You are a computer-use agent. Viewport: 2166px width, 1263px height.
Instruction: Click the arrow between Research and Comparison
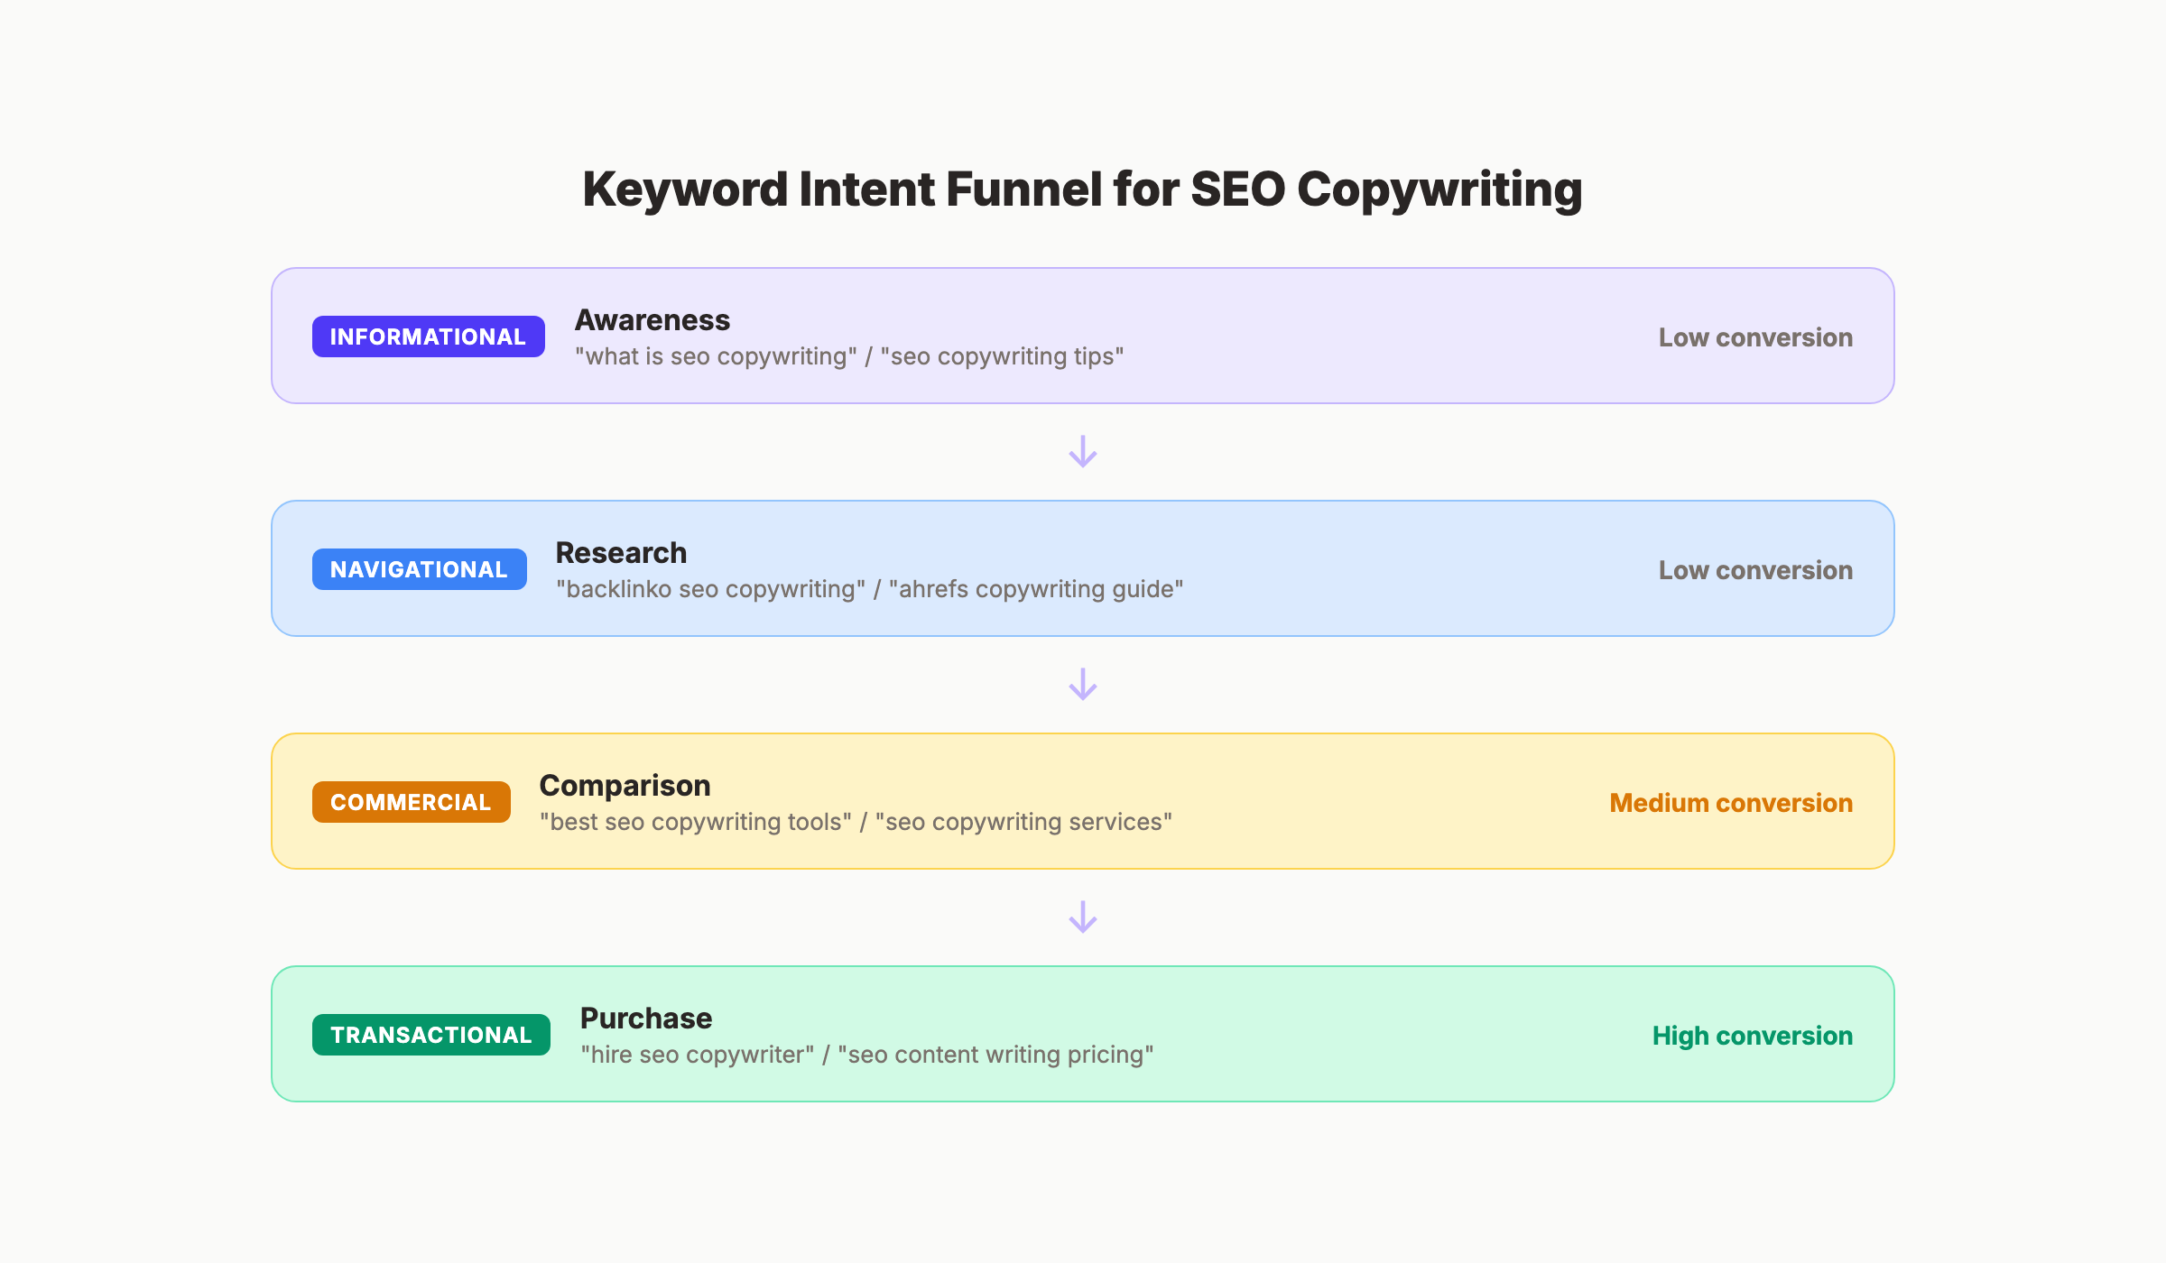click(1083, 686)
